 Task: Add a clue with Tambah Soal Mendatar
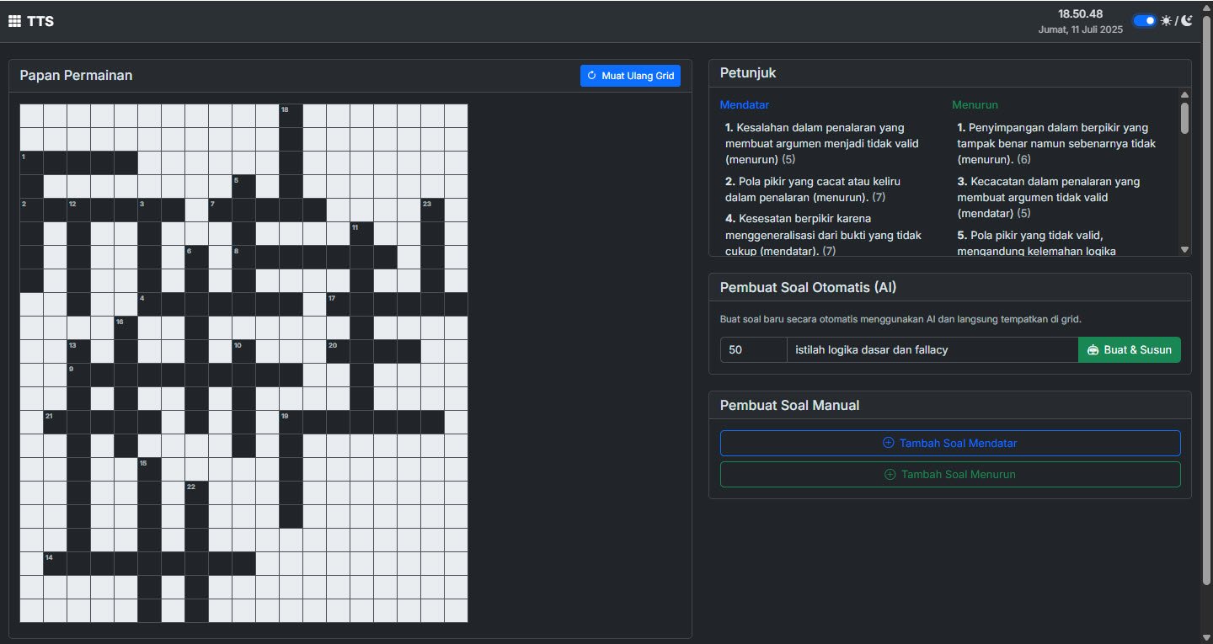click(950, 443)
